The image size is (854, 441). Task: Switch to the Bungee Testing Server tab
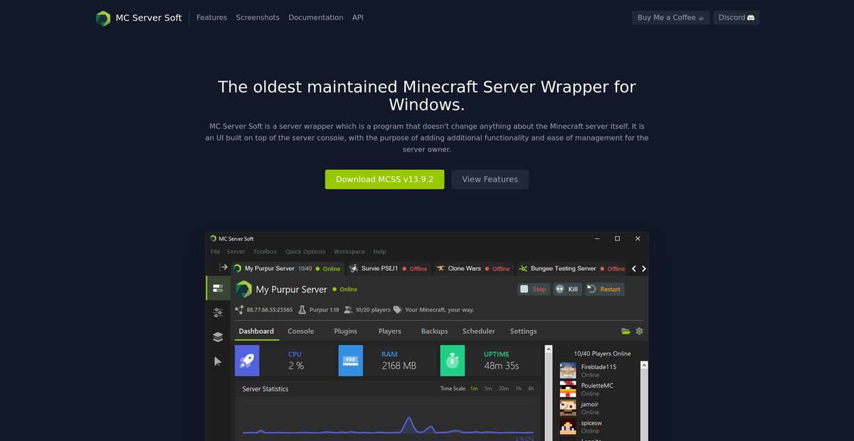tap(572, 269)
